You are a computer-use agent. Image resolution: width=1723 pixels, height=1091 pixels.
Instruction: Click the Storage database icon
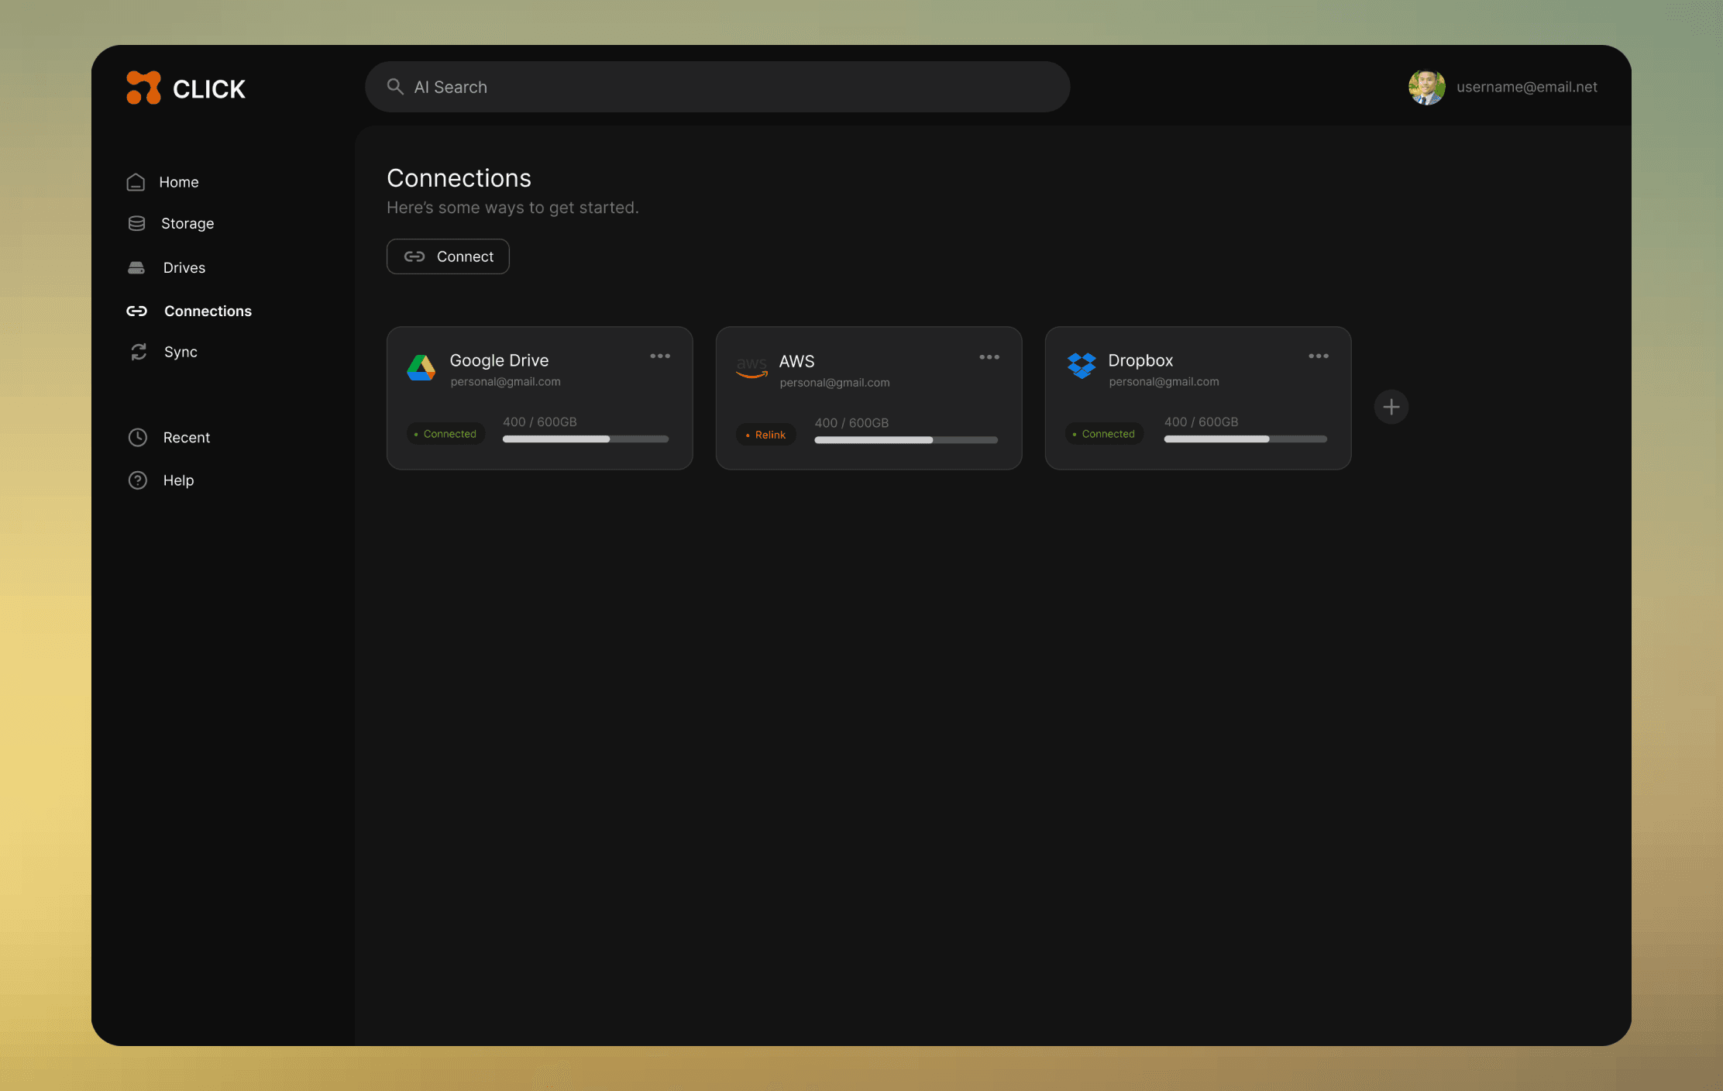(136, 223)
